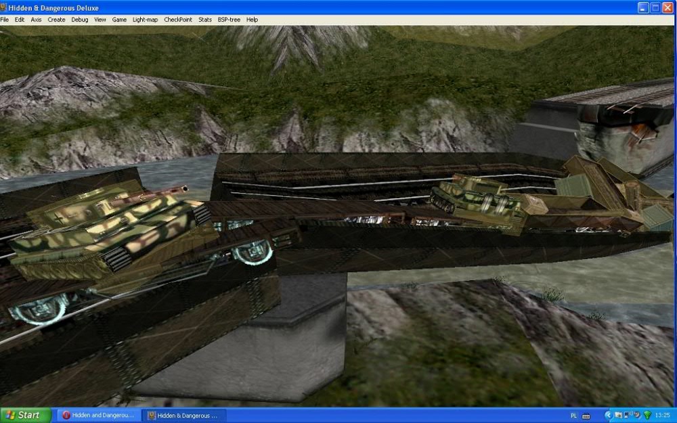Image resolution: width=677 pixels, height=423 pixels.
Task: Switch to the Opera 'Hidden and Dangerou...' taskbar button
Action: click(x=100, y=416)
